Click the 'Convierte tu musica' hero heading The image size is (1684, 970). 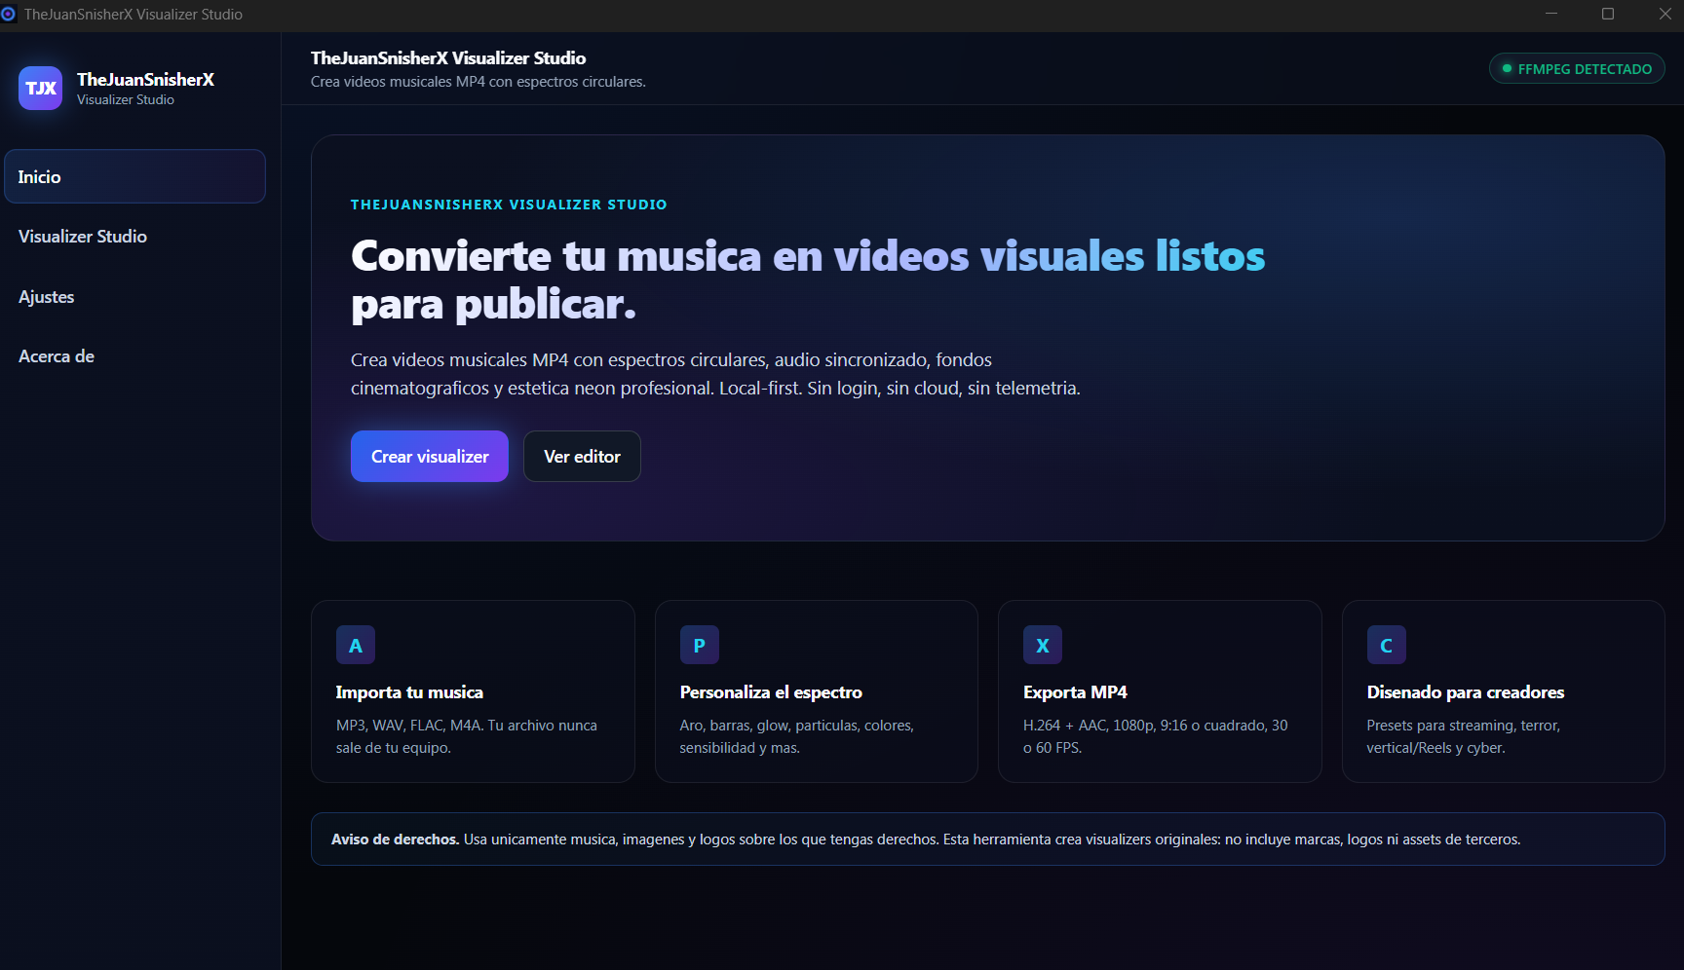[x=808, y=280]
